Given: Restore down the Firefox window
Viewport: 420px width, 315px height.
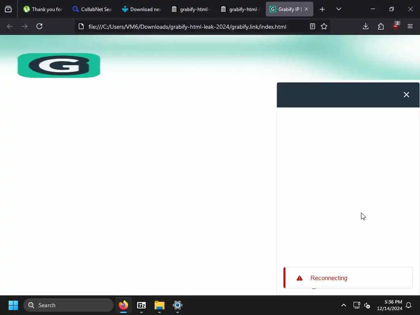Looking at the screenshot, I should pos(392,9).
